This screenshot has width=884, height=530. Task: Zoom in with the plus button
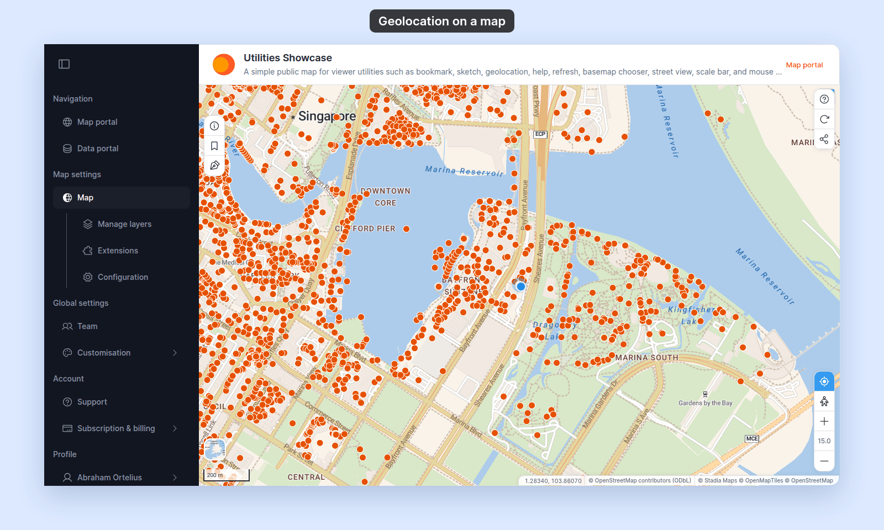824,421
